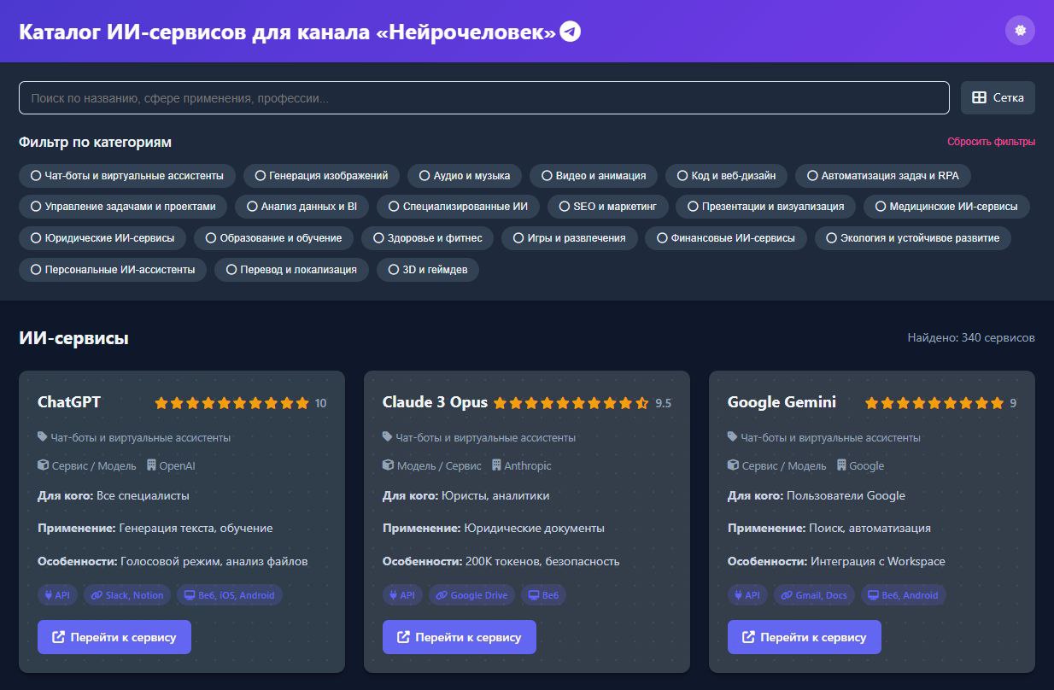This screenshot has width=1054, height=690.
Task: Click the tenth star in ChatGPT's rating
Action: pyautogui.click(x=302, y=402)
